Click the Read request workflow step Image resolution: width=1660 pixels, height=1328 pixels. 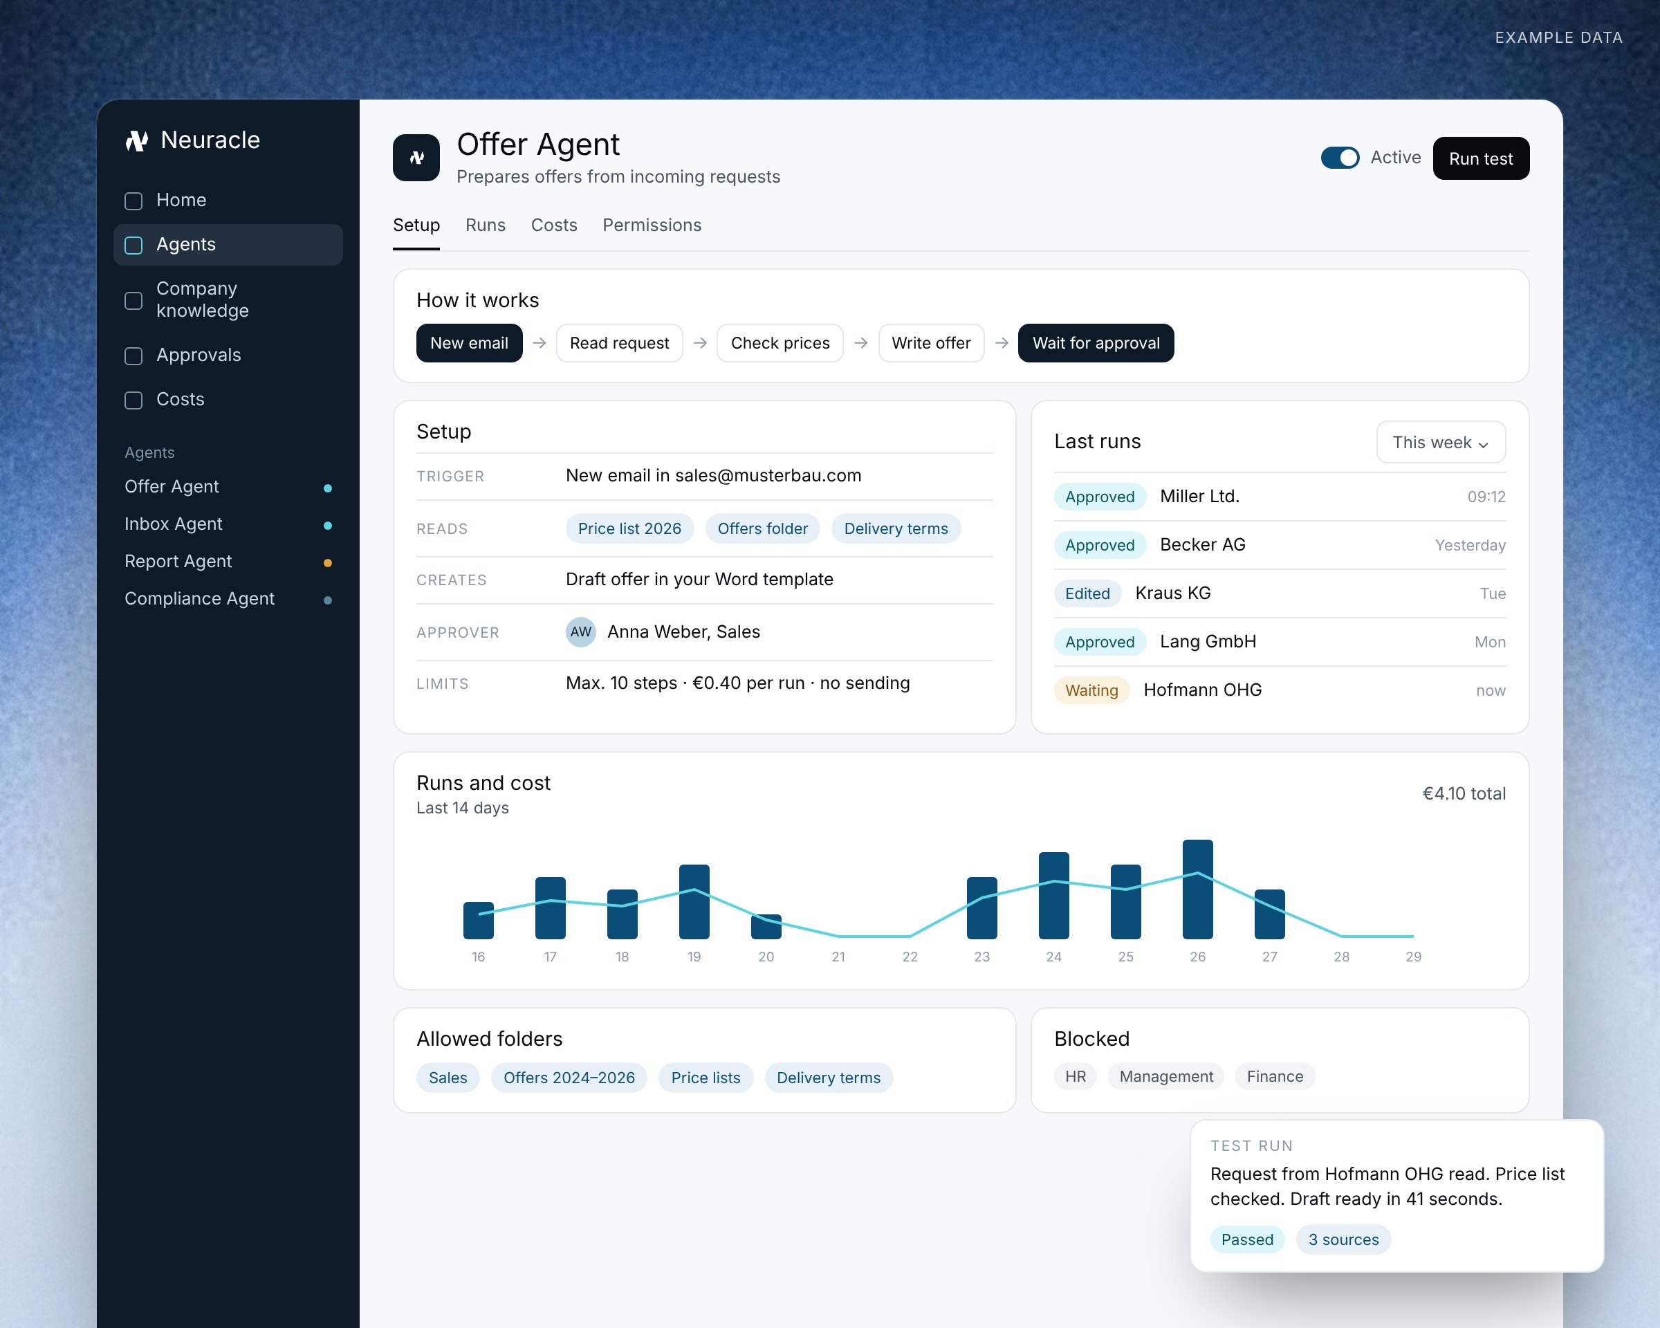[x=619, y=343]
